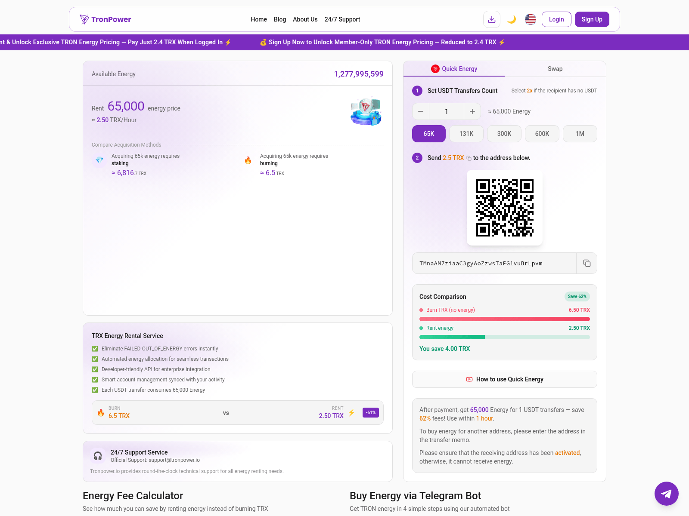Open the Blog menu item
Viewport: 689px width, 516px height.
(x=280, y=19)
